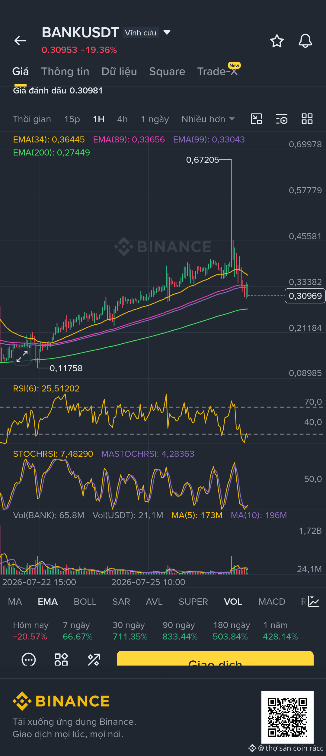Toggle the BOLL indicator

[85, 601]
